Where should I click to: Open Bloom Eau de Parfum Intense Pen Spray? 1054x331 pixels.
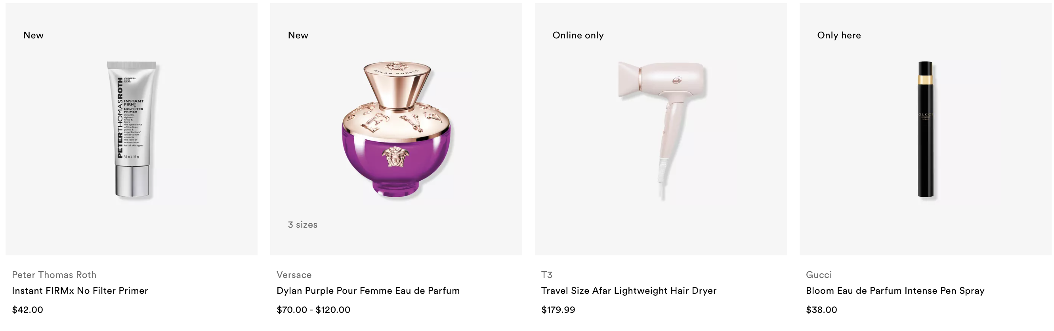tap(895, 291)
